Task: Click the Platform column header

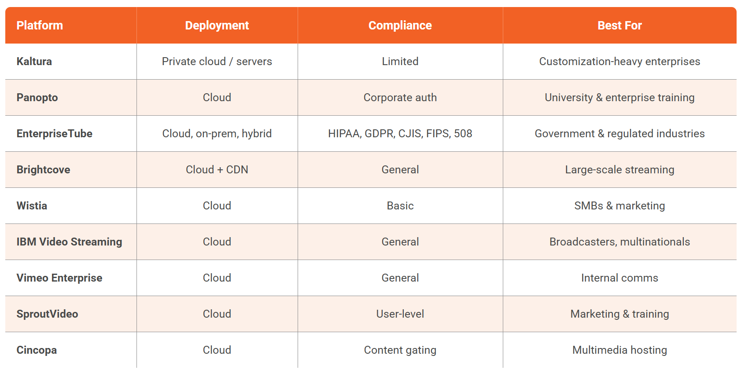Action: 40,26
